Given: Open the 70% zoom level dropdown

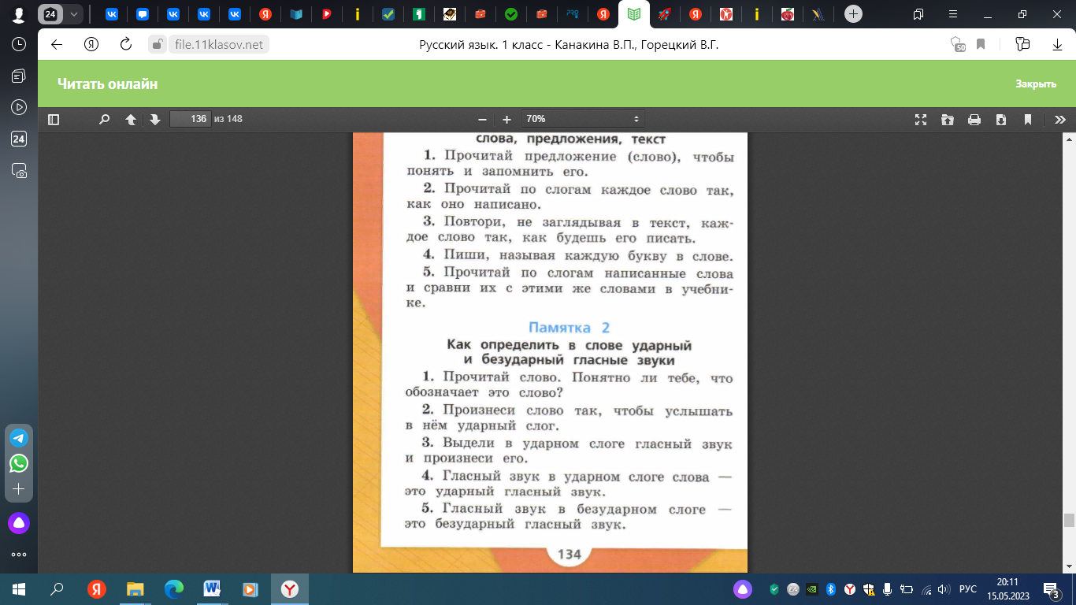Looking at the screenshot, I should 583,119.
